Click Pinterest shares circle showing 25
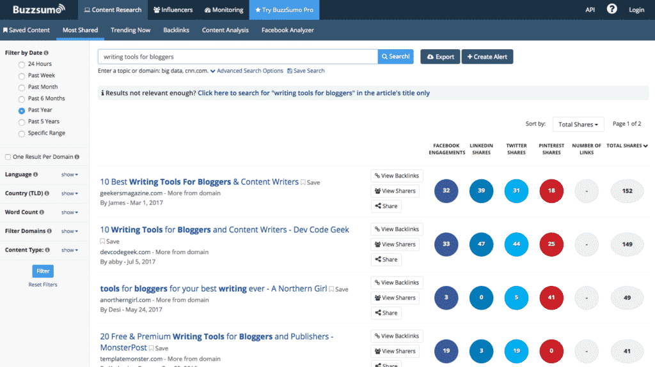 pyautogui.click(x=551, y=244)
